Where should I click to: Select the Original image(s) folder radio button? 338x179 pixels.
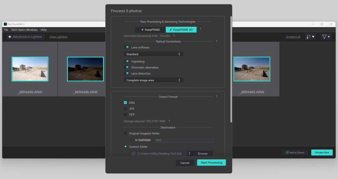pos(125,133)
